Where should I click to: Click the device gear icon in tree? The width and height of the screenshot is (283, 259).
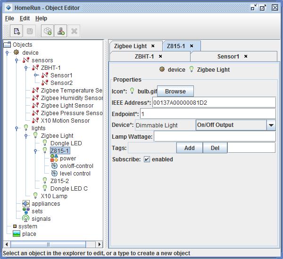tap(16, 52)
